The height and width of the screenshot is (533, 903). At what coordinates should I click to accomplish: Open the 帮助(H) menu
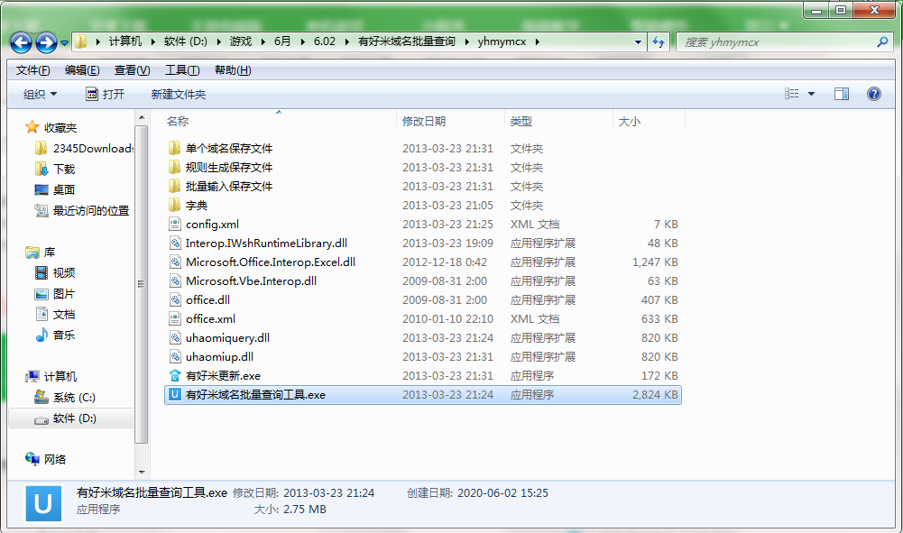pyautogui.click(x=233, y=70)
